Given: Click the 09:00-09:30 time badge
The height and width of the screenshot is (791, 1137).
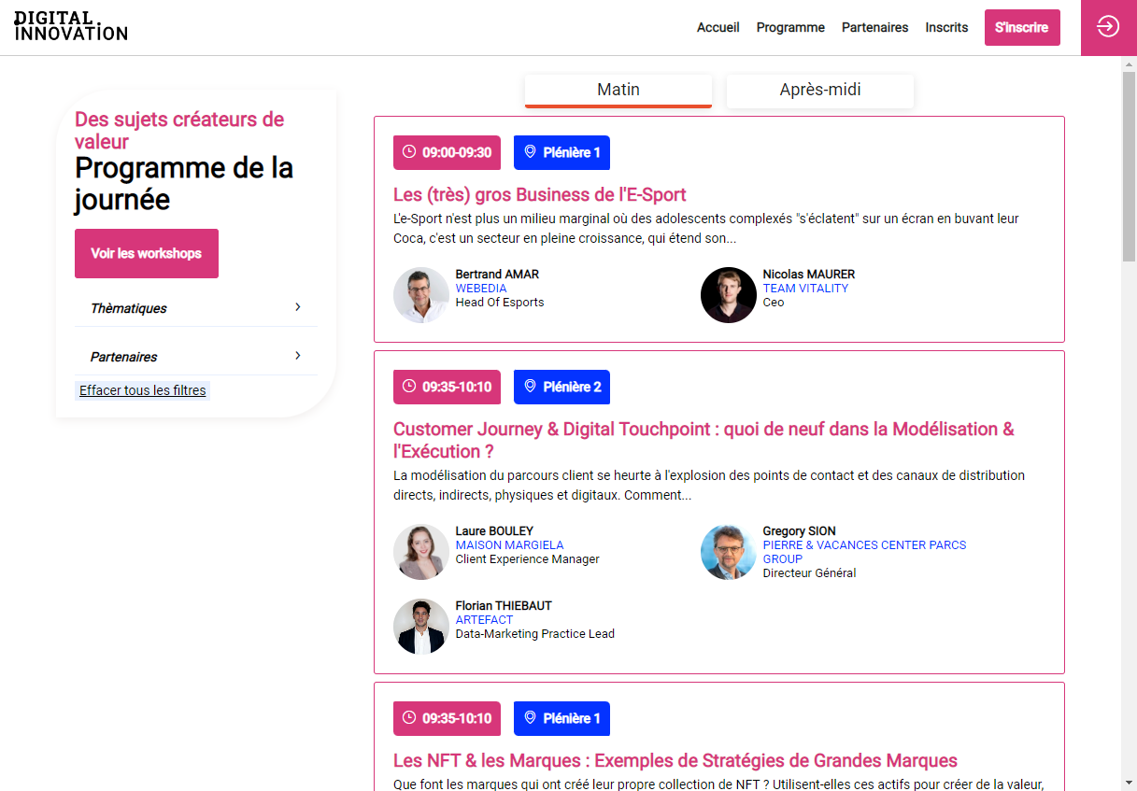Looking at the screenshot, I should coord(447,153).
